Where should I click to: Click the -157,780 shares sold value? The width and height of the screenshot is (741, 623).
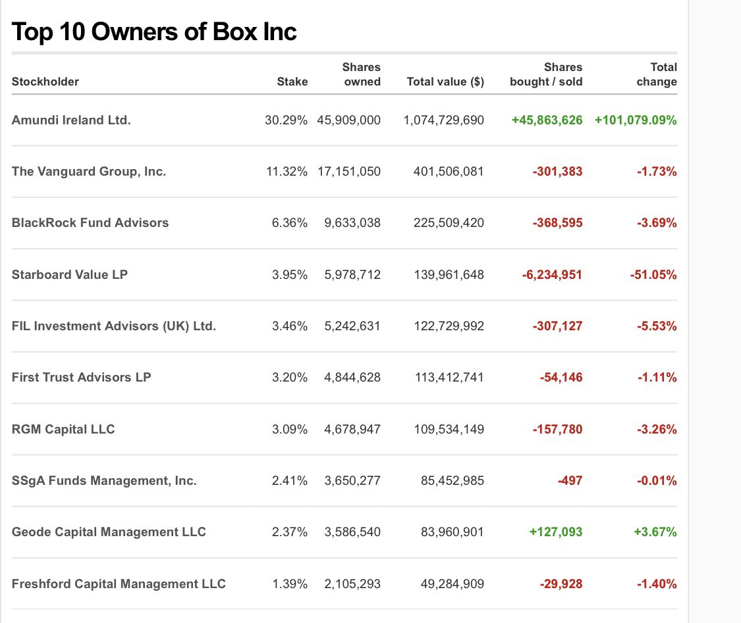point(558,430)
